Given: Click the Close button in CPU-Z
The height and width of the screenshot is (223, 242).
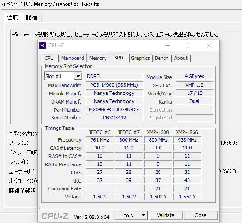Looking at the screenshot, I should click(200, 215).
